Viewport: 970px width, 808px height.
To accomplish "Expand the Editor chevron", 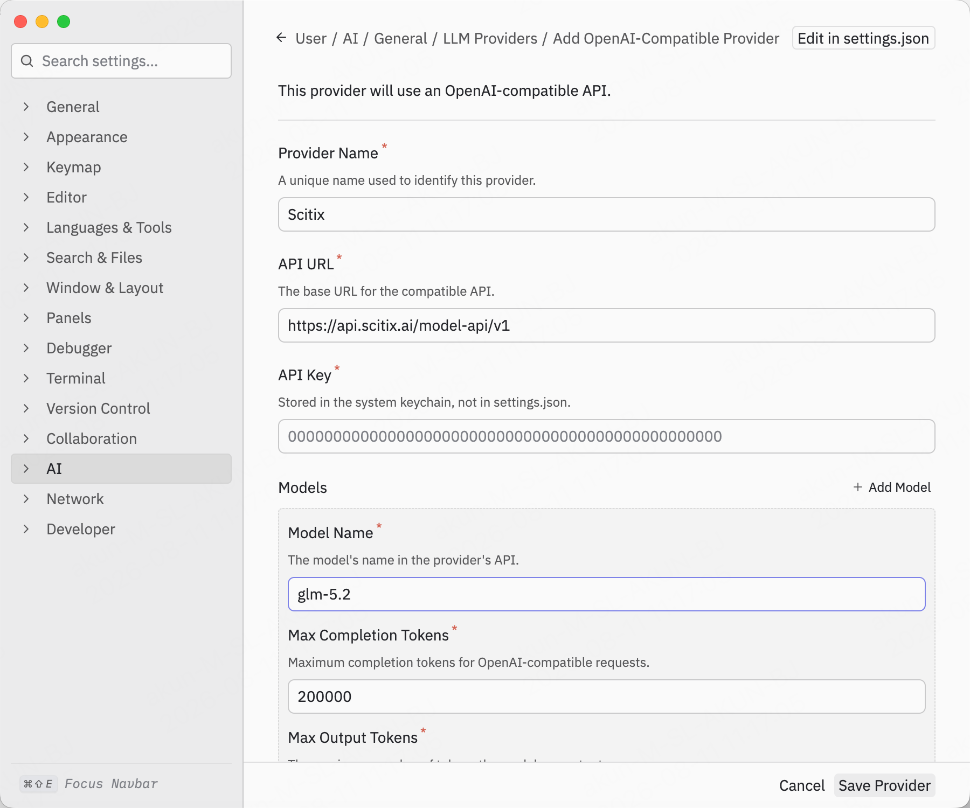I will pyautogui.click(x=26, y=197).
